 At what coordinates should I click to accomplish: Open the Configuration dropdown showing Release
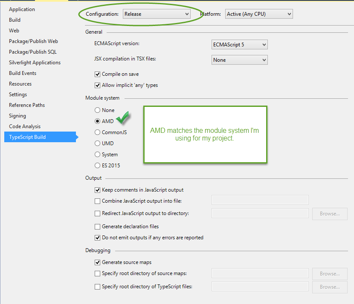point(157,14)
